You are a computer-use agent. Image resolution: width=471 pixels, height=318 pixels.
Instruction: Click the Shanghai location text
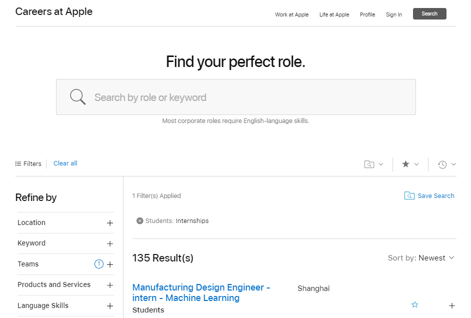[313, 288]
